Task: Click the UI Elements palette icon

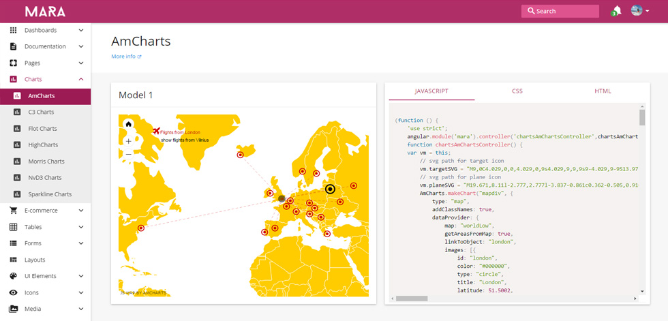Action: [x=13, y=276]
